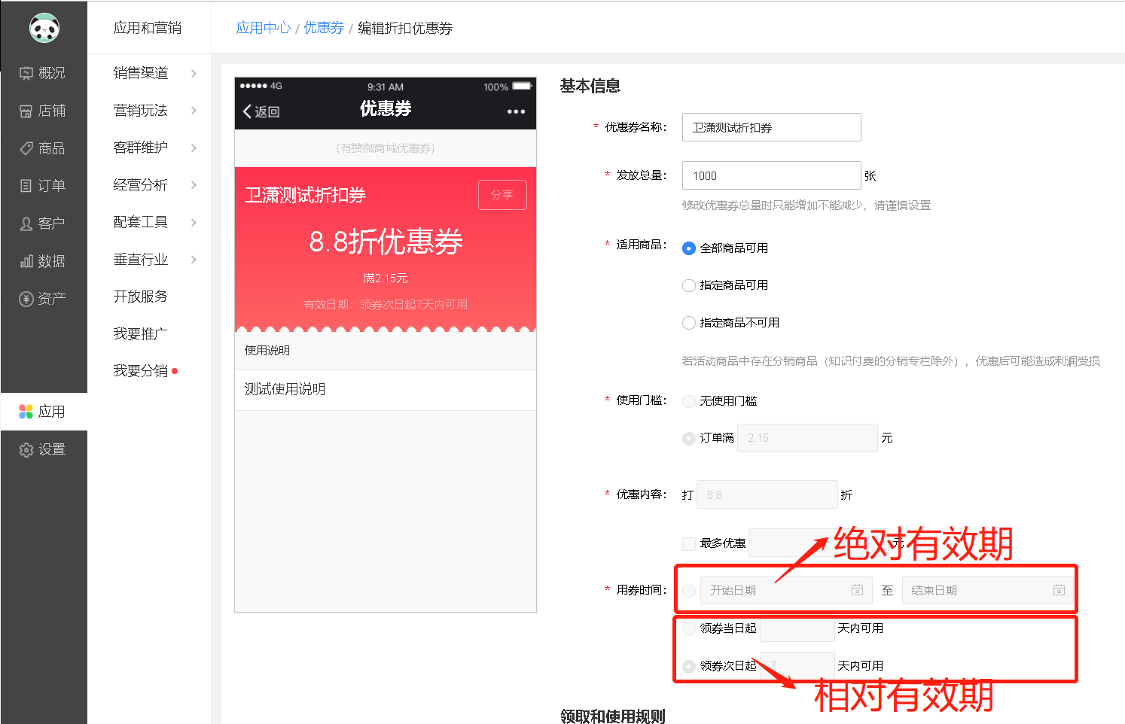Select 订单满 threshold radio option
1125x724 pixels.
pyautogui.click(x=688, y=438)
